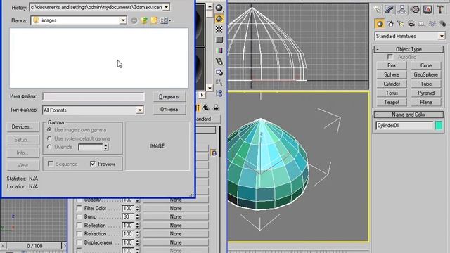Screen dimensions: 450x253
Task: Click the Video Color Check icon
Action: coord(219,51)
